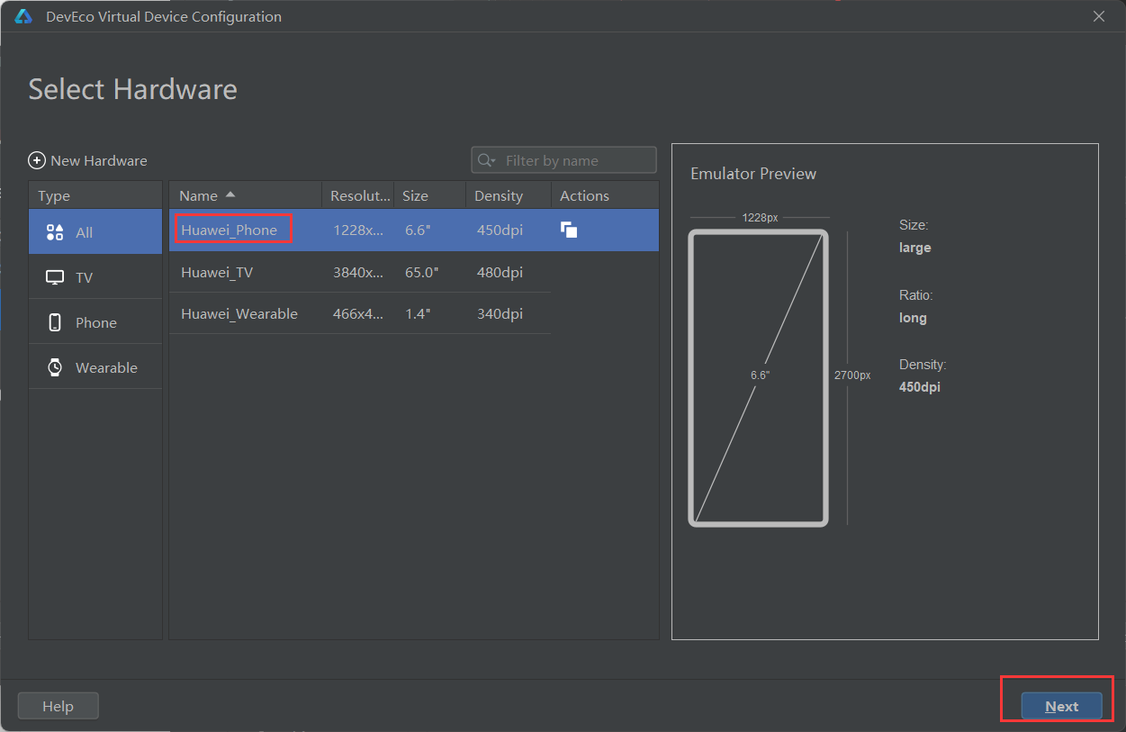Image resolution: width=1126 pixels, height=732 pixels.
Task: Click the Huawei_TV resolution cell
Action: pyautogui.click(x=358, y=272)
